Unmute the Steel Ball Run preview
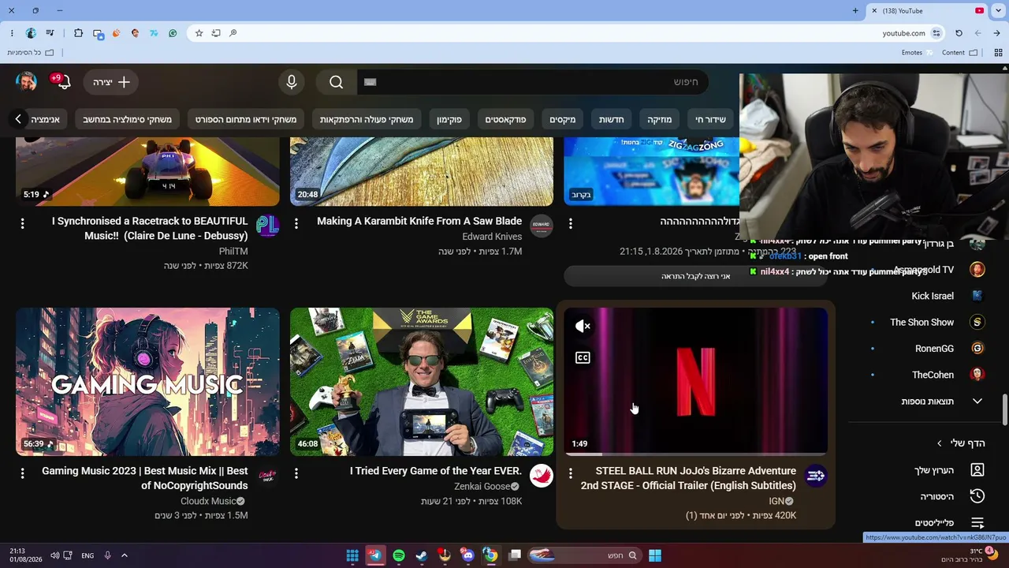 (x=583, y=326)
